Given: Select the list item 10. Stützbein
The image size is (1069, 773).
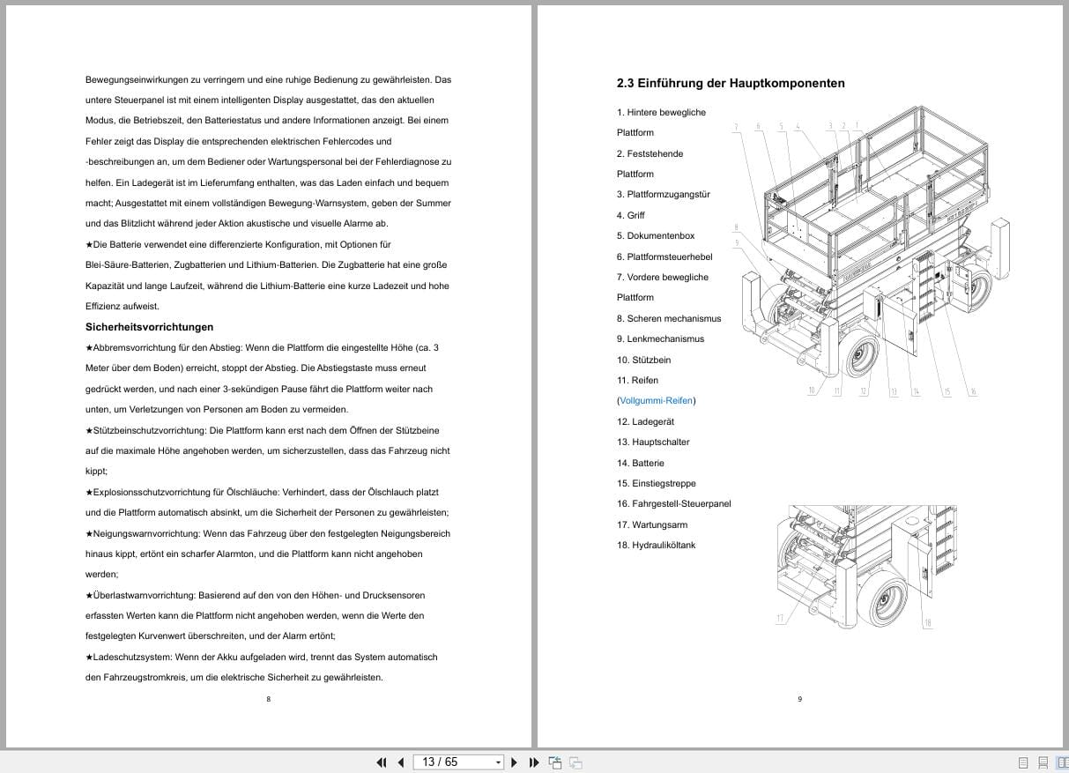Looking at the screenshot, I should [643, 360].
